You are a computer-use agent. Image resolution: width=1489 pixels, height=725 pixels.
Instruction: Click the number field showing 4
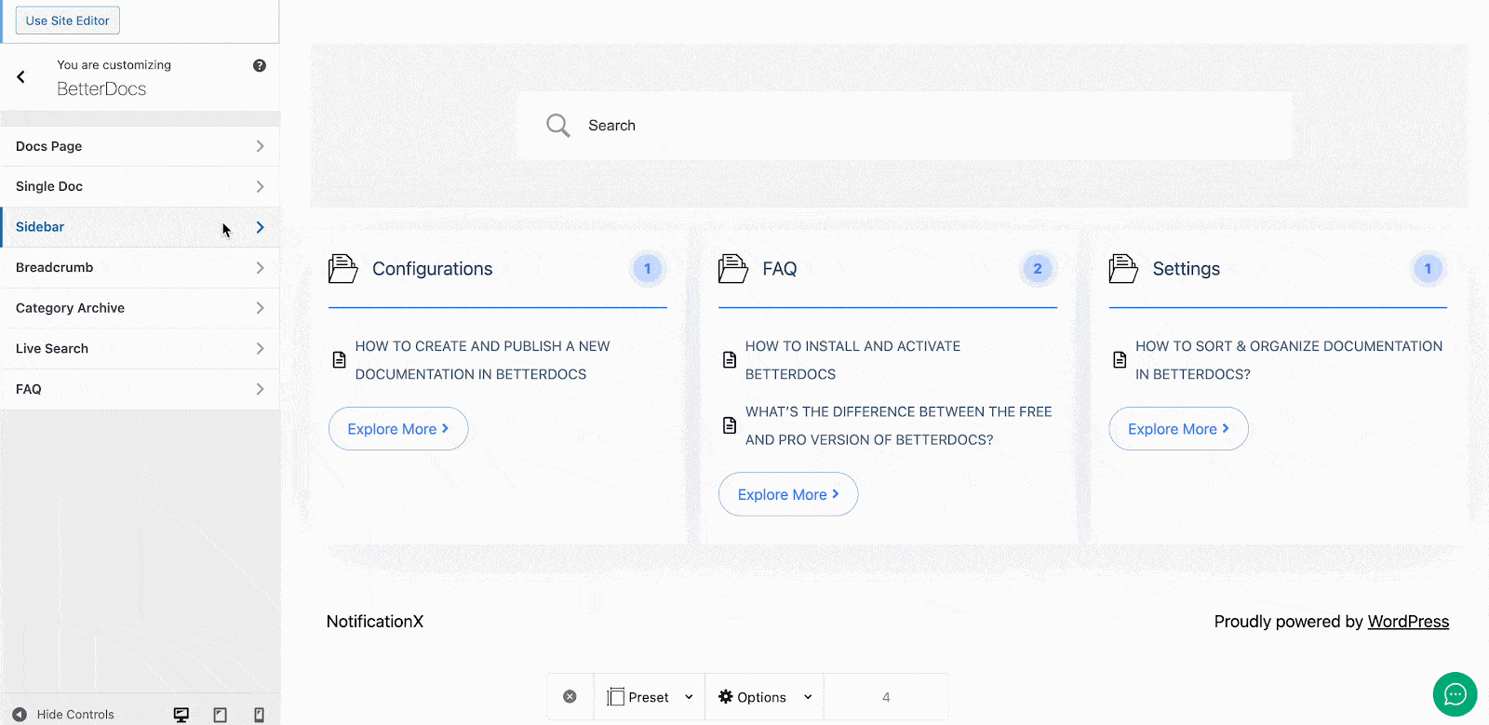pyautogui.click(x=886, y=697)
